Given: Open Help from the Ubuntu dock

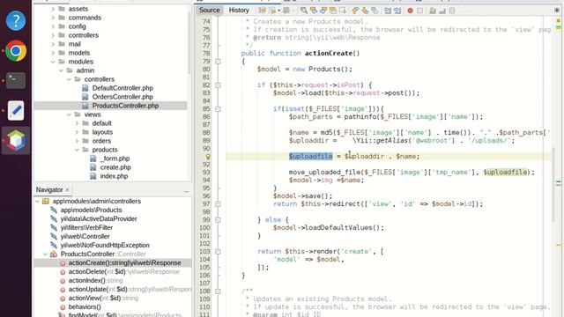Looking at the screenshot, I should (x=16, y=20).
